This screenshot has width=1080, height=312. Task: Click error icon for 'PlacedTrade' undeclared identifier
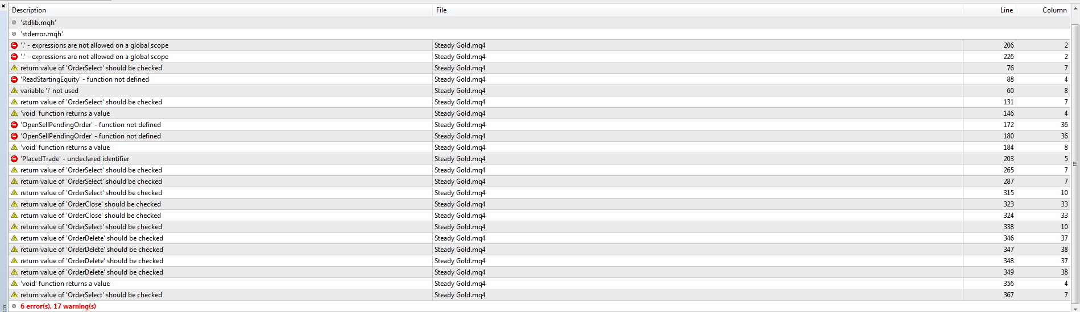14,159
